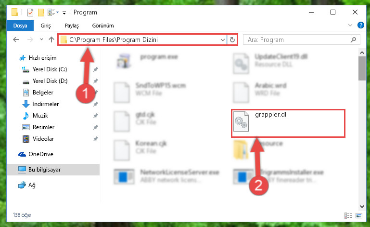Select the grappler.dll file icon
Viewport: 370px width, 227px height.
(241, 121)
